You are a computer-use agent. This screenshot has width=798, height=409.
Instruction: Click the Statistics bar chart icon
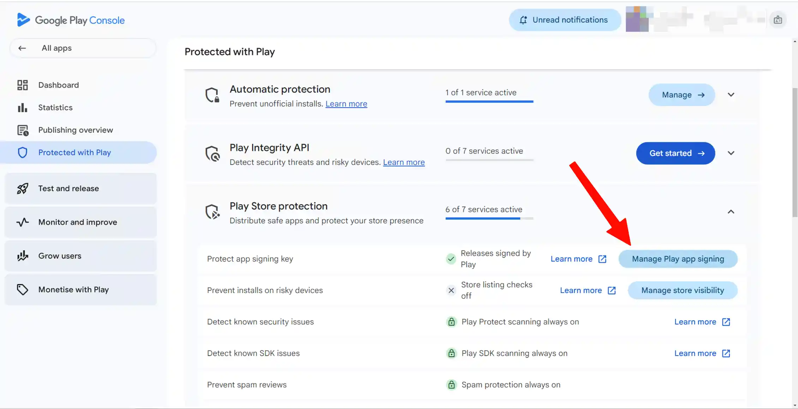[x=23, y=108]
